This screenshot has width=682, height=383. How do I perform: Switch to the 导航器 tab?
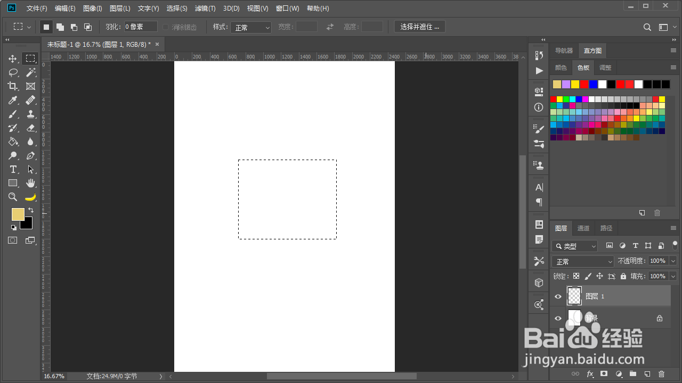(564, 51)
